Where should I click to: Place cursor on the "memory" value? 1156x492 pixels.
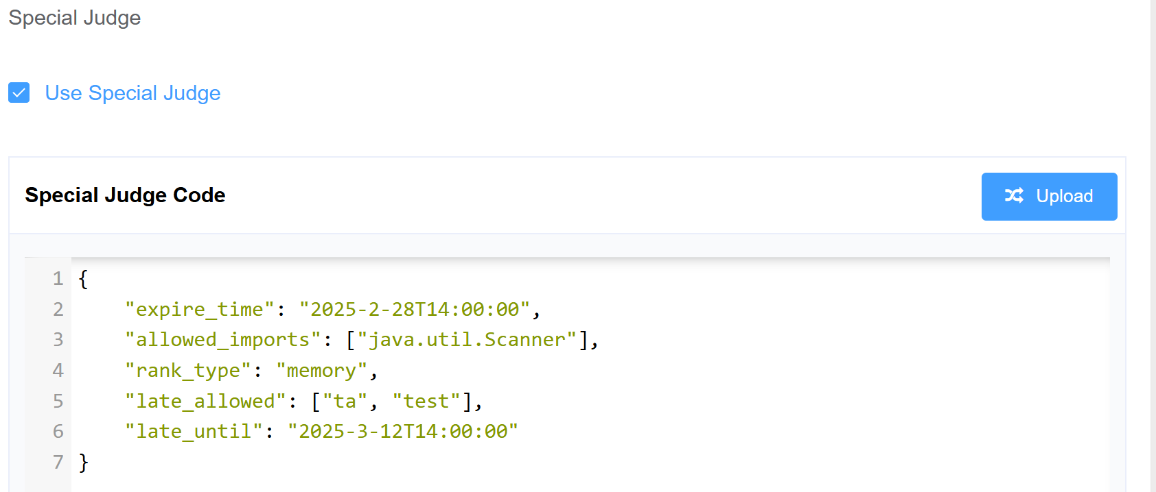[322, 370]
